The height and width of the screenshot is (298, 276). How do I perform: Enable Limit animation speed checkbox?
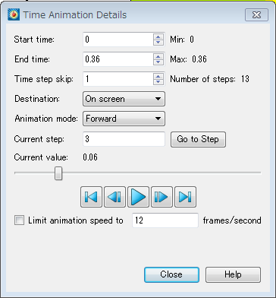(x=19, y=220)
